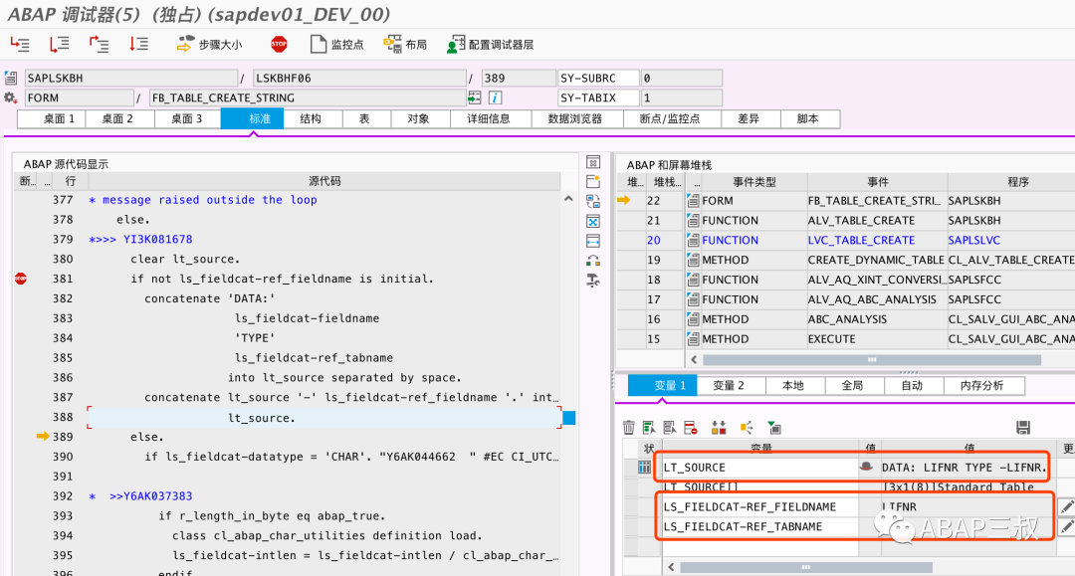
Task: Switch to 变量 1 tab
Action: (x=663, y=386)
